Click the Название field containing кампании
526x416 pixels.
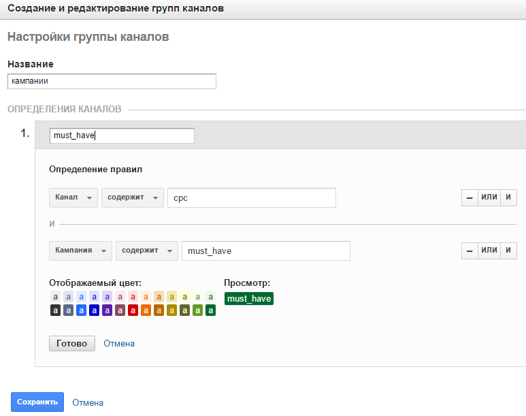point(112,81)
